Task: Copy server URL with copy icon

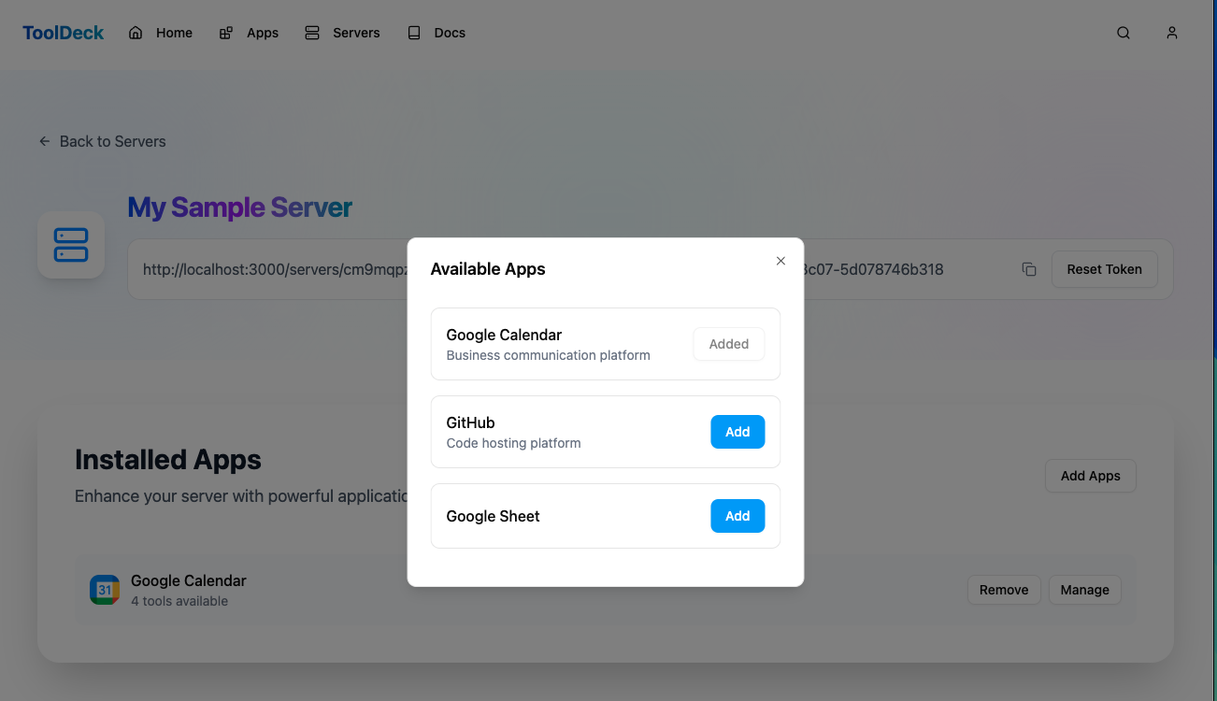Action: tap(1029, 269)
